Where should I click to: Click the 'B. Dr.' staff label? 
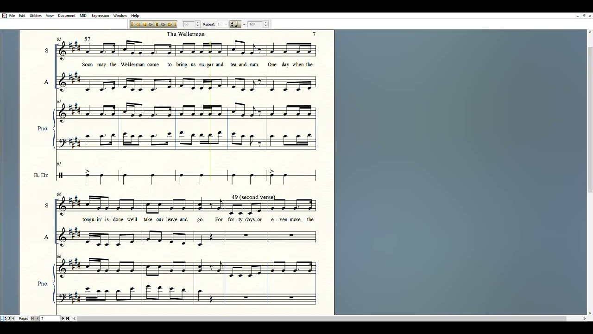pos(41,175)
